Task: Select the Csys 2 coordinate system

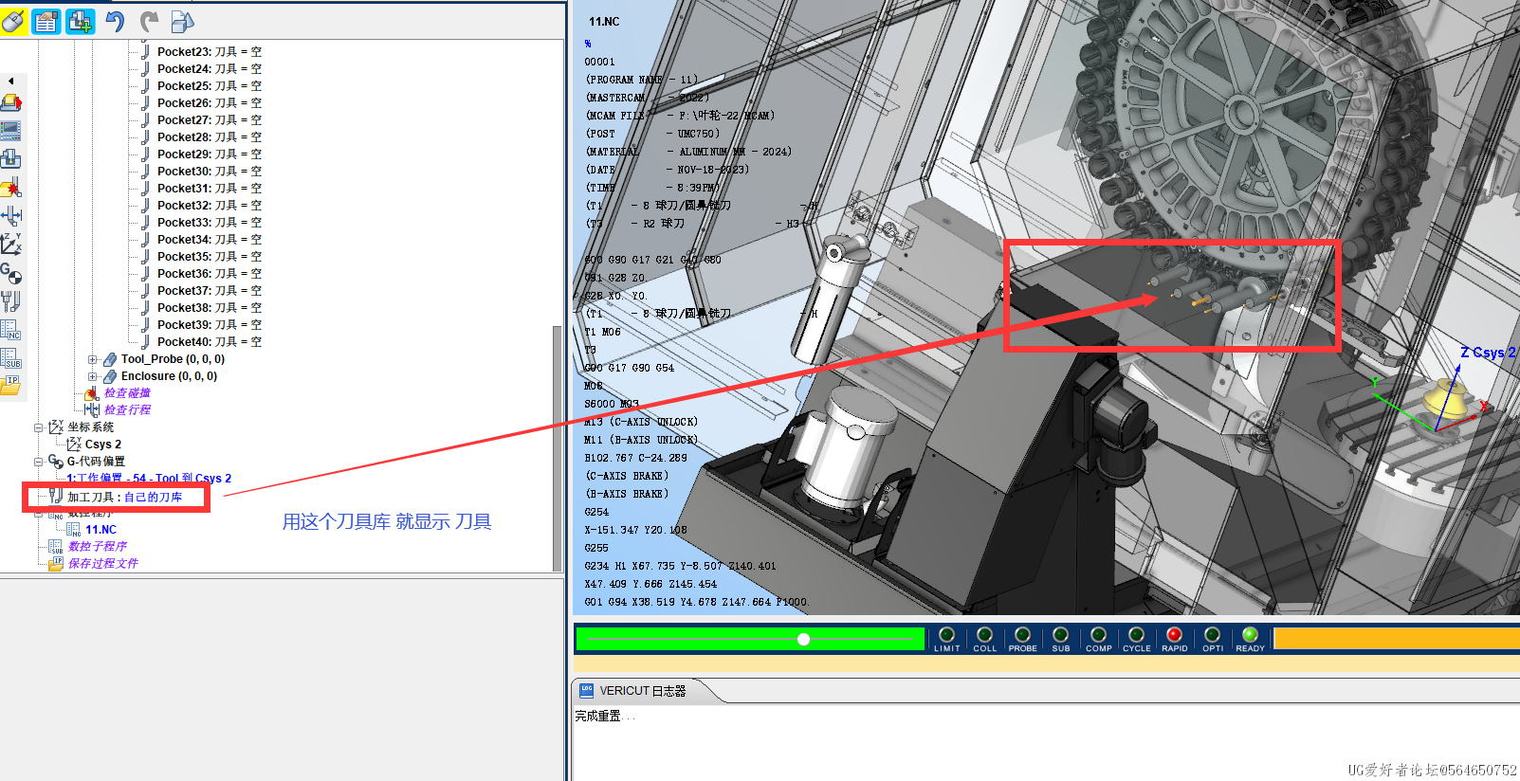Action: click(x=103, y=445)
